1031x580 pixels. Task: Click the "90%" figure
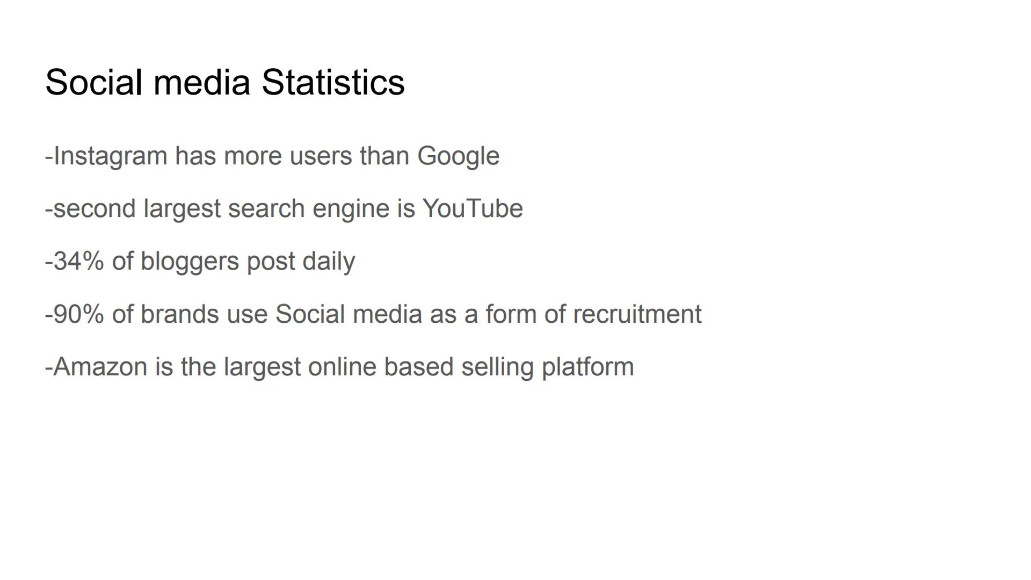pyautogui.click(x=78, y=314)
